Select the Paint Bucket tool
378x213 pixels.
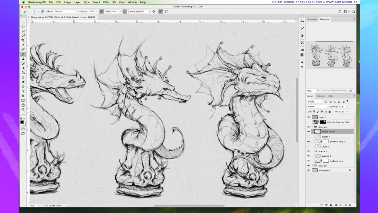(x=23, y=73)
